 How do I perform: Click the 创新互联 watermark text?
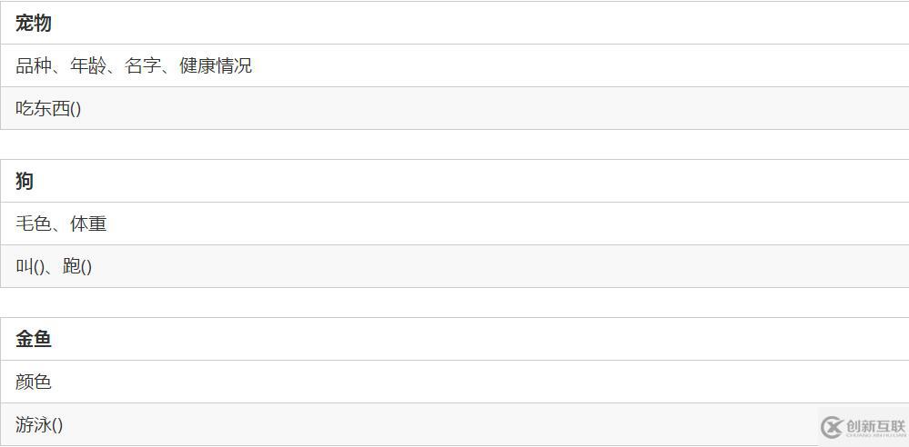(x=876, y=427)
